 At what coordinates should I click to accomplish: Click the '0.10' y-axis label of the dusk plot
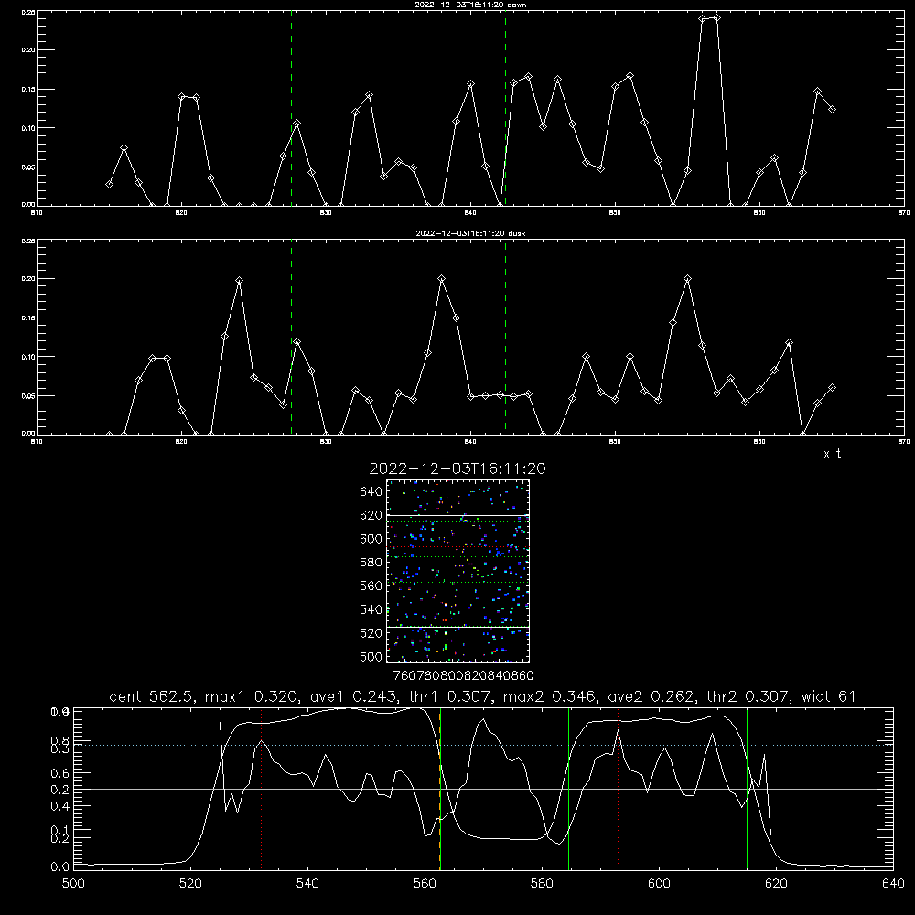click(28, 357)
